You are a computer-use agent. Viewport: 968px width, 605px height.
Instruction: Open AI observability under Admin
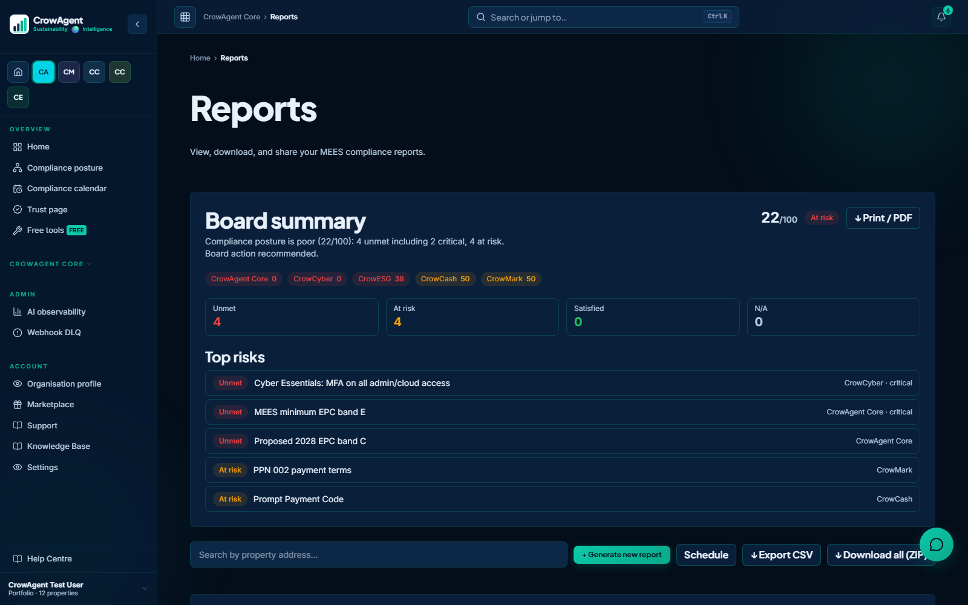tap(78, 312)
